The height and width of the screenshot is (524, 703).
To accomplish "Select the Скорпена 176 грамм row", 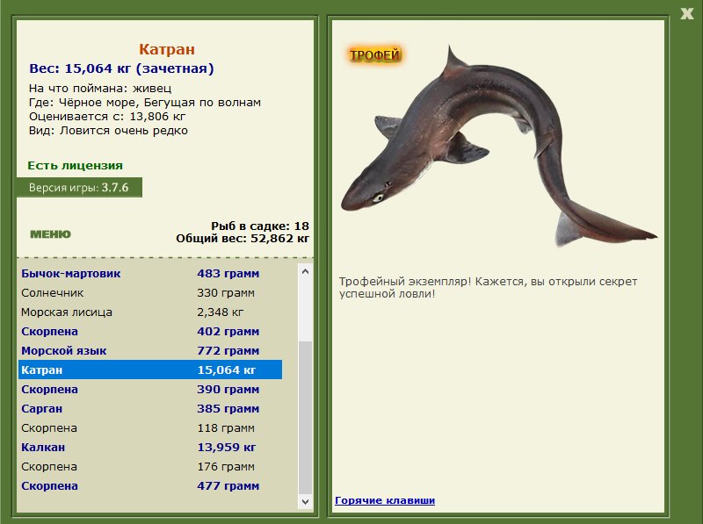I will click(x=150, y=466).
